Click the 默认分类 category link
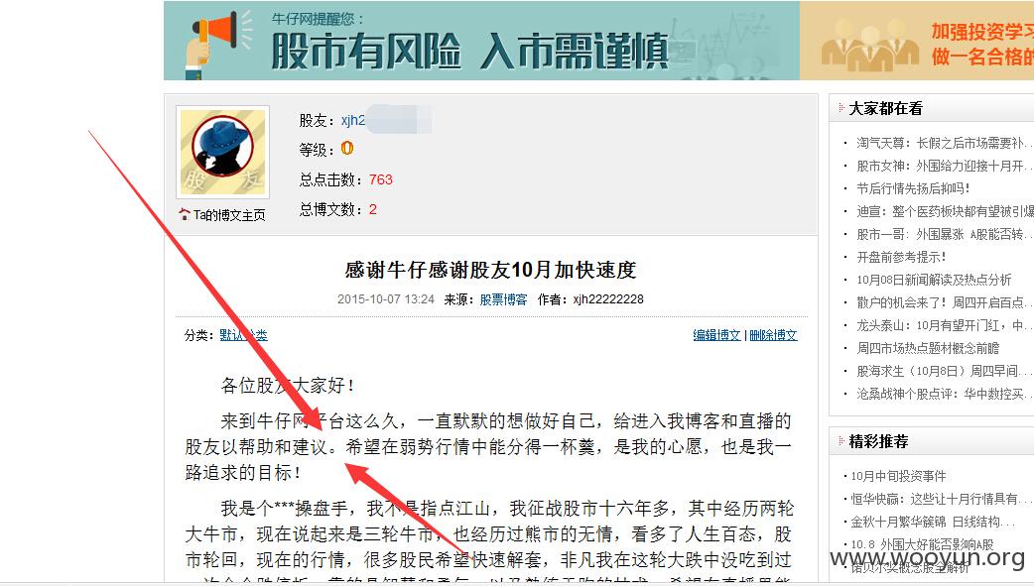The image size is (1034, 586). (x=243, y=335)
